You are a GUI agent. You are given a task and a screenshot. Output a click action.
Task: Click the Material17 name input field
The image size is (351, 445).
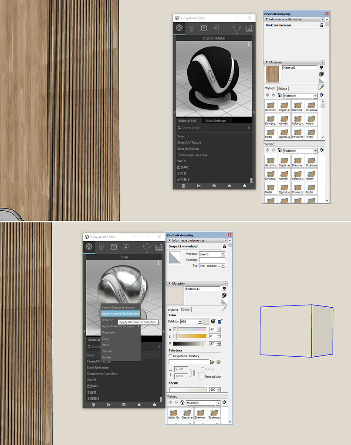[x=202, y=289]
